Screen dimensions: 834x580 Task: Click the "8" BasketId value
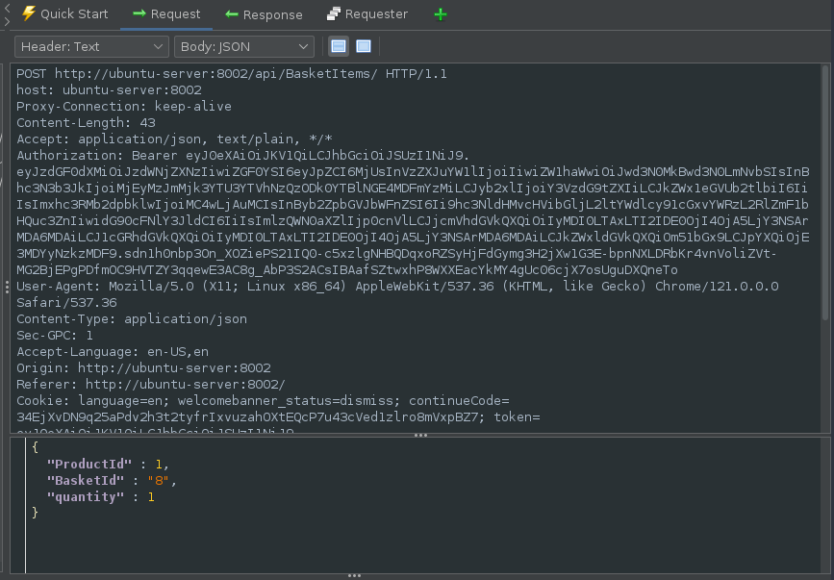coord(159,481)
